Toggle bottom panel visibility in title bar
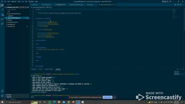This screenshot has width=185, height=104. pos(165,1)
